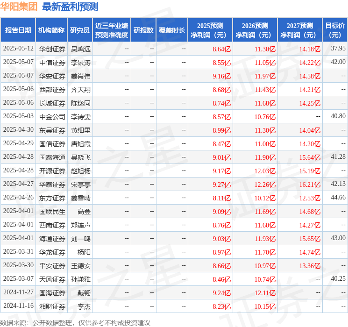Click researcher 齐天翔

pyautogui.click(x=80, y=90)
